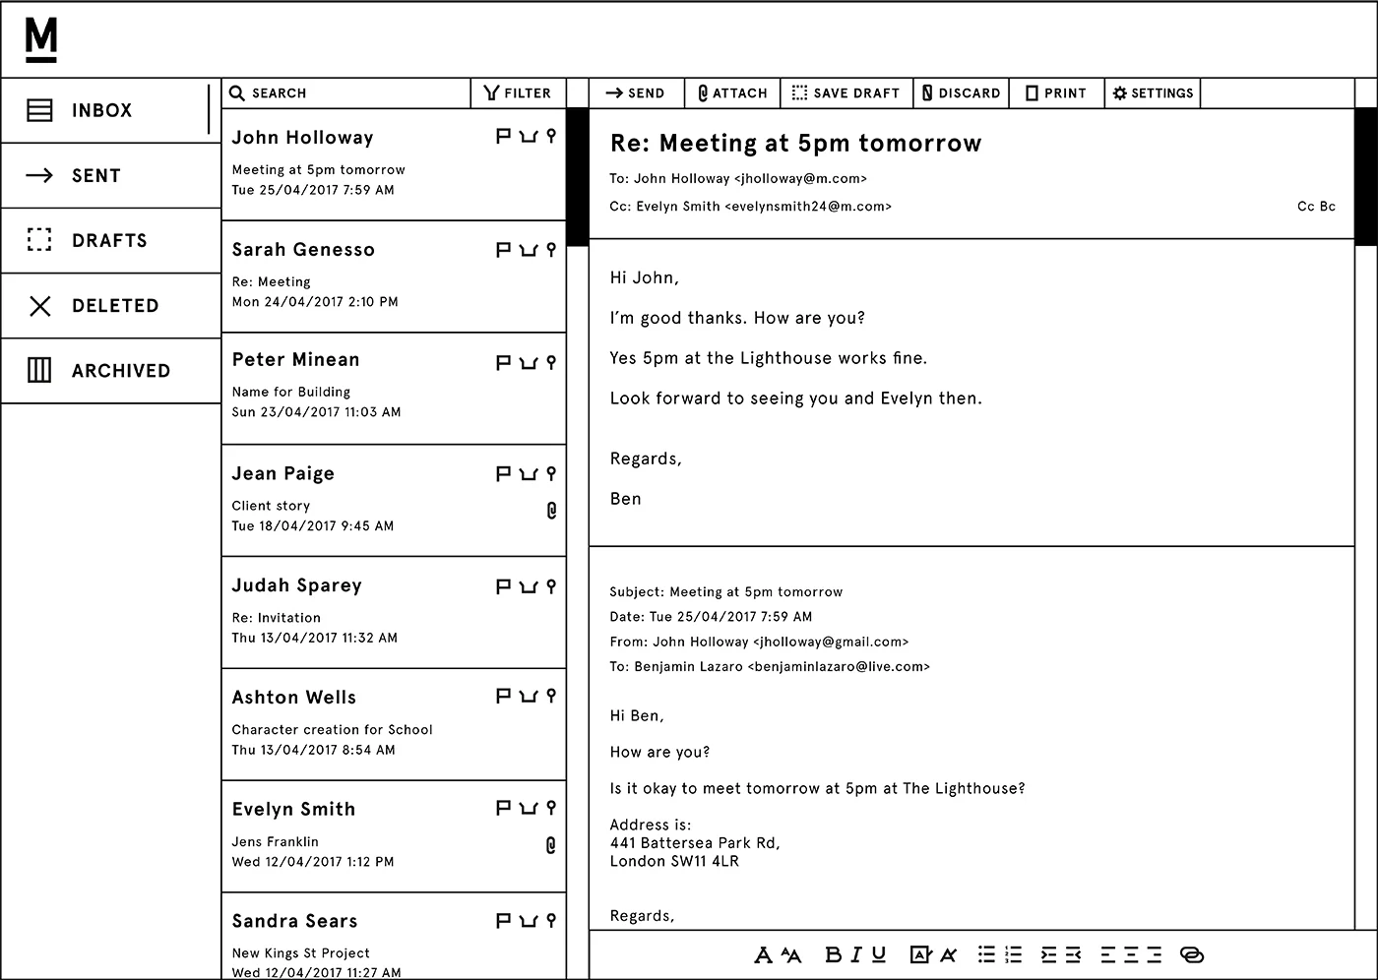Decrease the text indent
This screenshot has height=980, width=1378.
(1073, 954)
